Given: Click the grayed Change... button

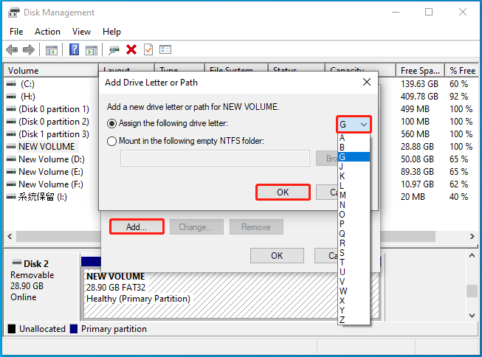Looking at the screenshot, I should (x=196, y=227).
